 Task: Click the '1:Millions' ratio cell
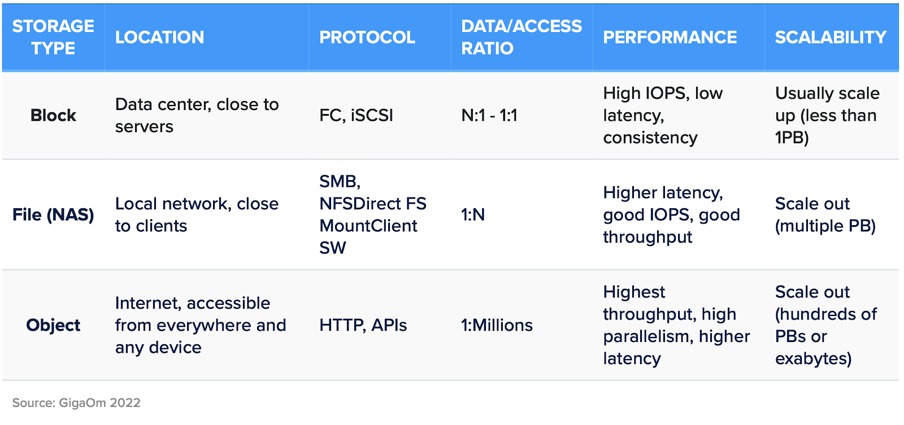click(x=497, y=325)
